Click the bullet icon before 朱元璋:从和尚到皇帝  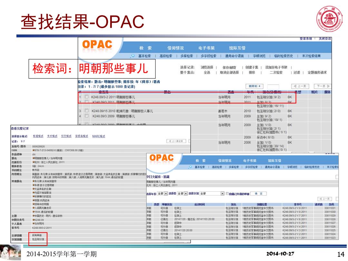coord(33,181)
